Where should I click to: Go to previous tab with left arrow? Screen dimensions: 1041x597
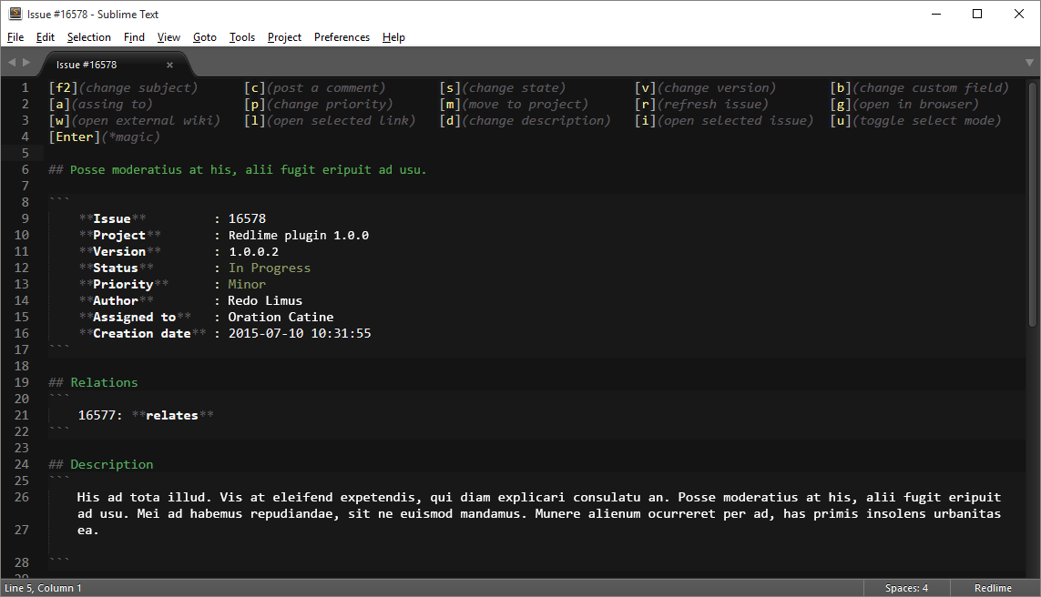click(11, 63)
